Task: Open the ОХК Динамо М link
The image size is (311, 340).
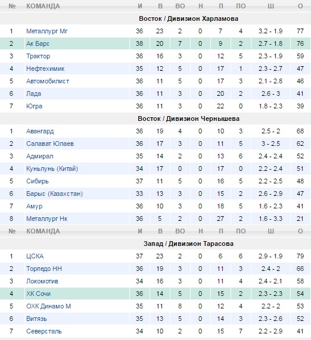Action: point(49,307)
